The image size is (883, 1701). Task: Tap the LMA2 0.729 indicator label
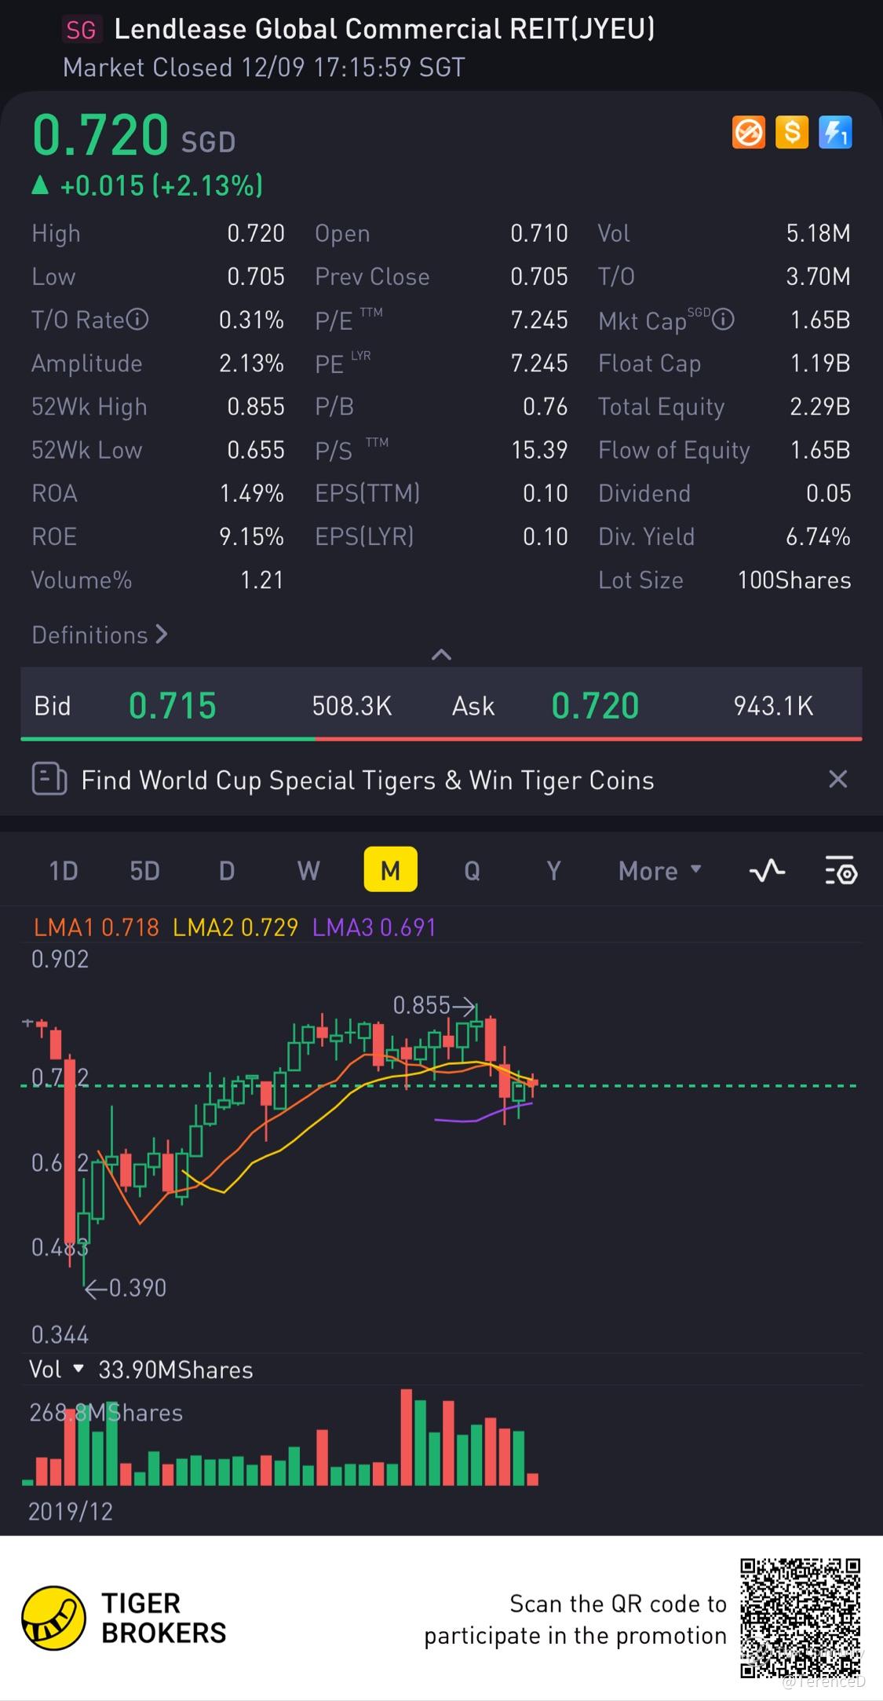coord(235,927)
